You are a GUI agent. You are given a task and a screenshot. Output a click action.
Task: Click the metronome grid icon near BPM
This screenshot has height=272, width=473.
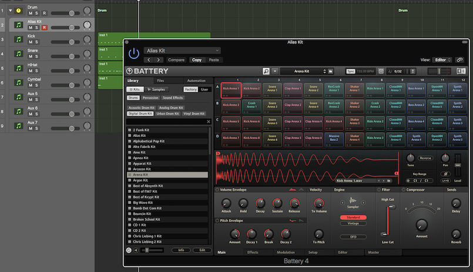(x=381, y=71)
